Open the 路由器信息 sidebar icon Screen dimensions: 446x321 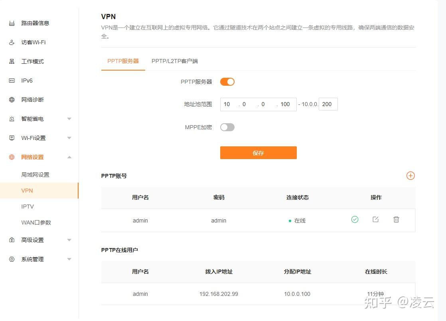tap(12, 23)
